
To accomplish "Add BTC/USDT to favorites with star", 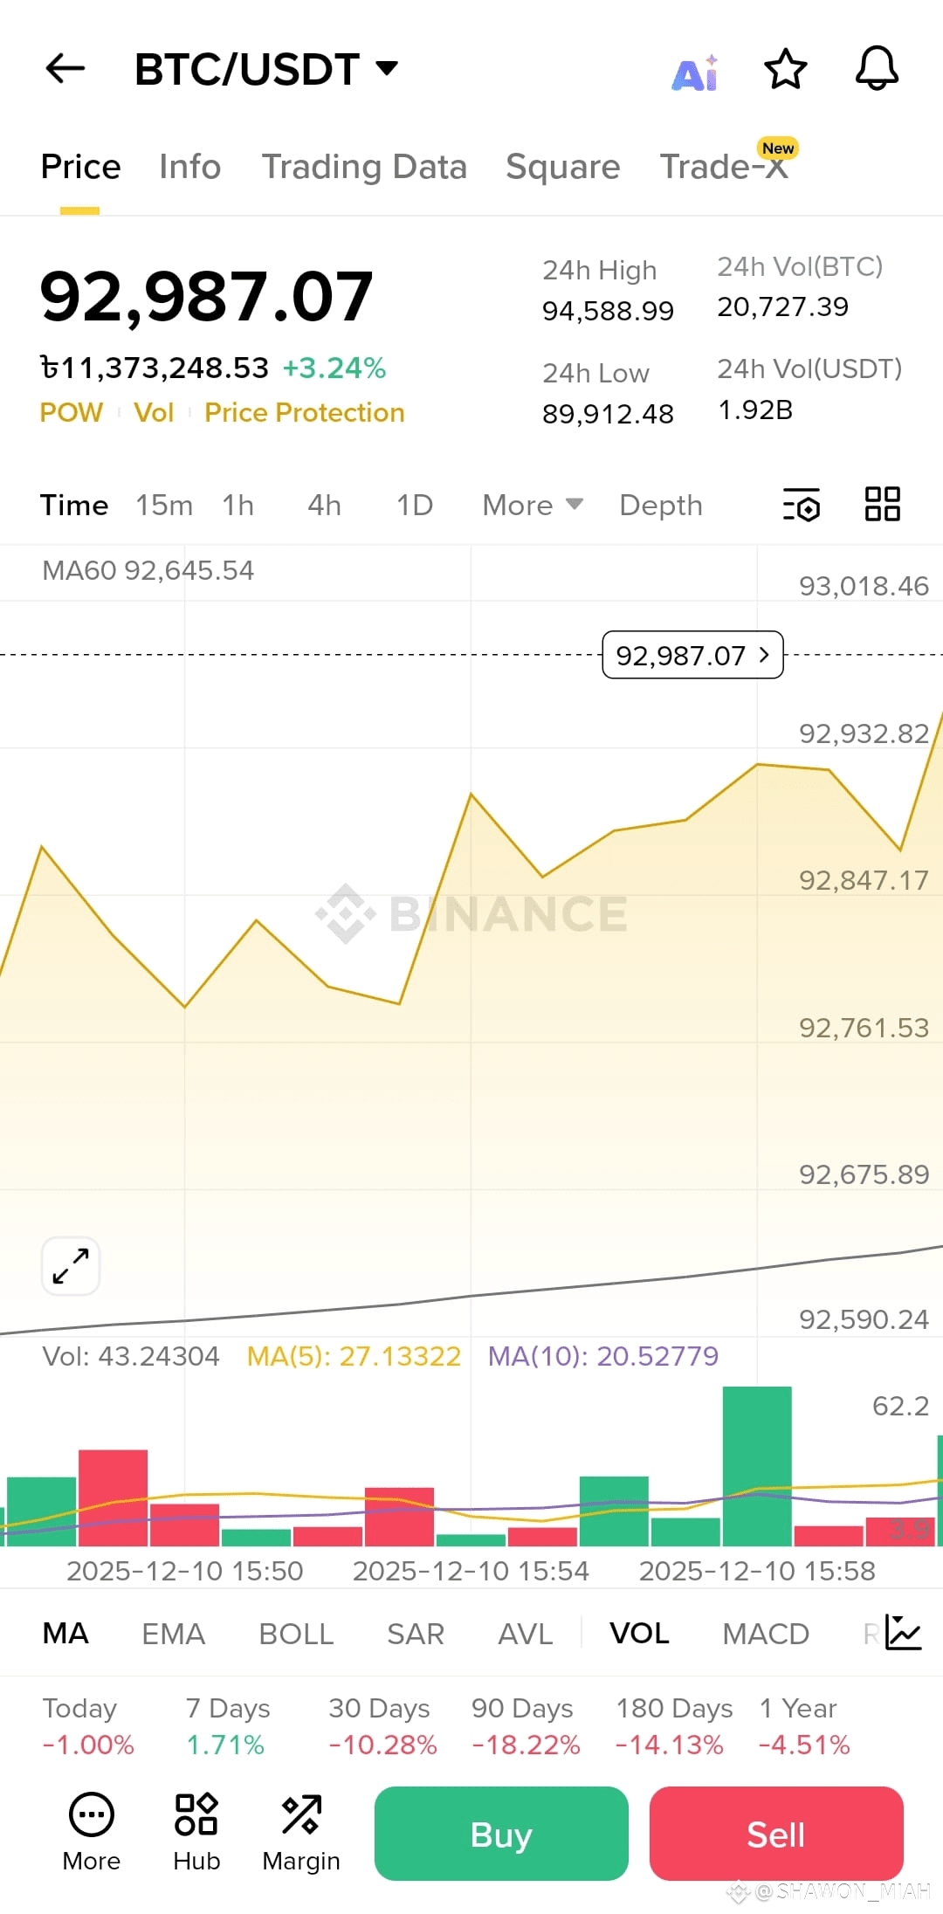I will pyautogui.click(x=785, y=69).
